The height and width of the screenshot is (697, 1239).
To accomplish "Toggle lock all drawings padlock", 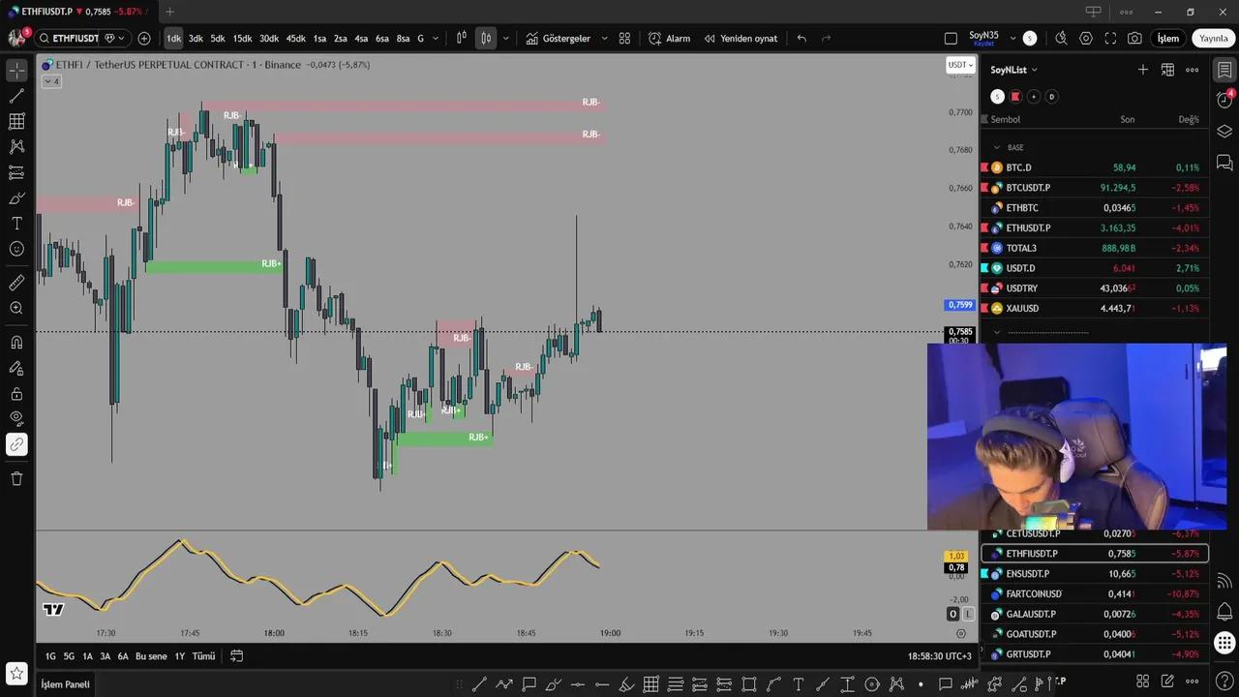I will (16, 394).
